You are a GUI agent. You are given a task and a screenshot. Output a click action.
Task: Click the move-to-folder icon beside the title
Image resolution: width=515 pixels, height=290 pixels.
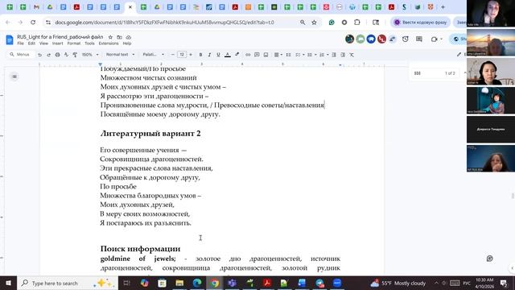click(x=119, y=37)
